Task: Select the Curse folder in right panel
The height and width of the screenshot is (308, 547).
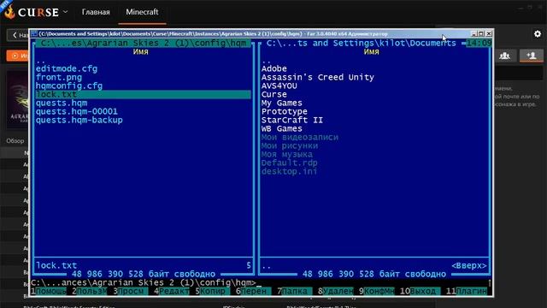Action: point(273,94)
